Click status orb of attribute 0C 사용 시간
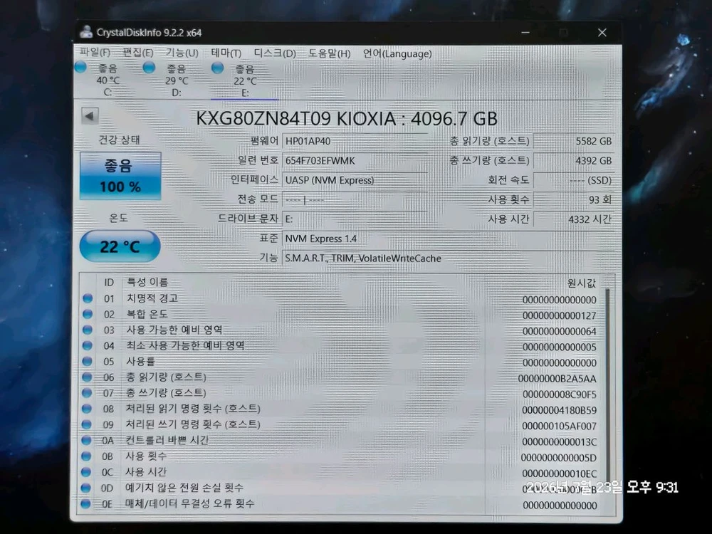The image size is (712, 534). click(85, 472)
